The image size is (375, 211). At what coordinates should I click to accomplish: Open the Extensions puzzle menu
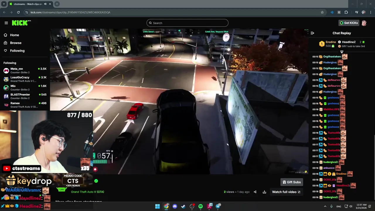(x=346, y=12)
